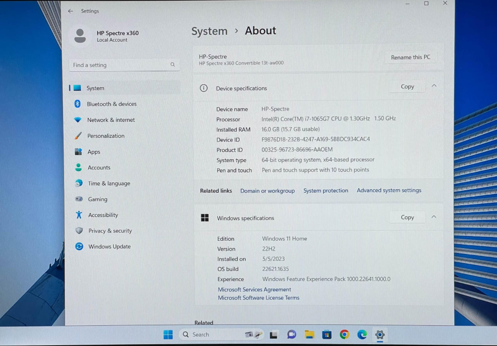Click the user profile avatar icon

(x=80, y=36)
